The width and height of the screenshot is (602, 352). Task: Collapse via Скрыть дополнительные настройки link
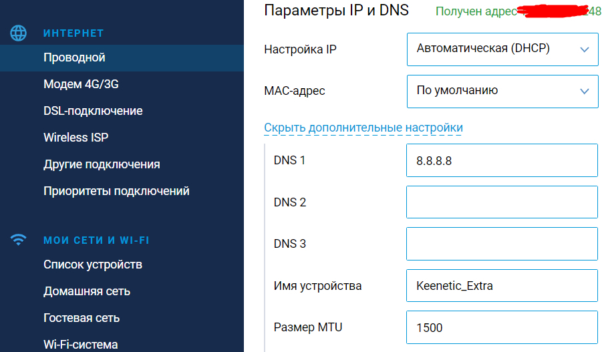click(x=363, y=128)
